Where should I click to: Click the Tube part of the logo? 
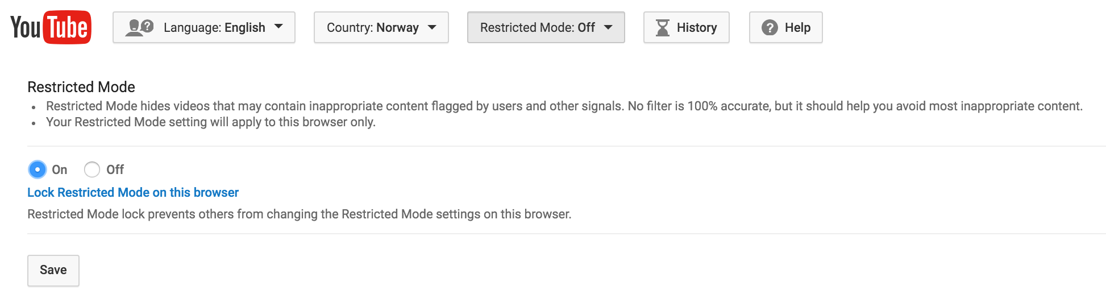[x=67, y=27]
